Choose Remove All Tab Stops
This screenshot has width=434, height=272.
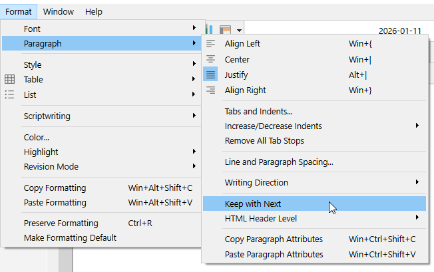click(x=264, y=140)
